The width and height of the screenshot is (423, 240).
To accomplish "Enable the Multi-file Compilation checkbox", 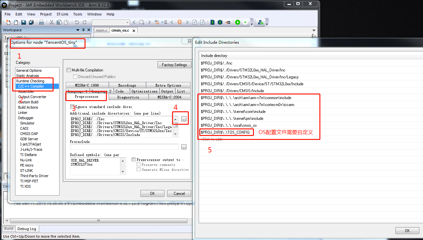I will [x=69, y=70].
